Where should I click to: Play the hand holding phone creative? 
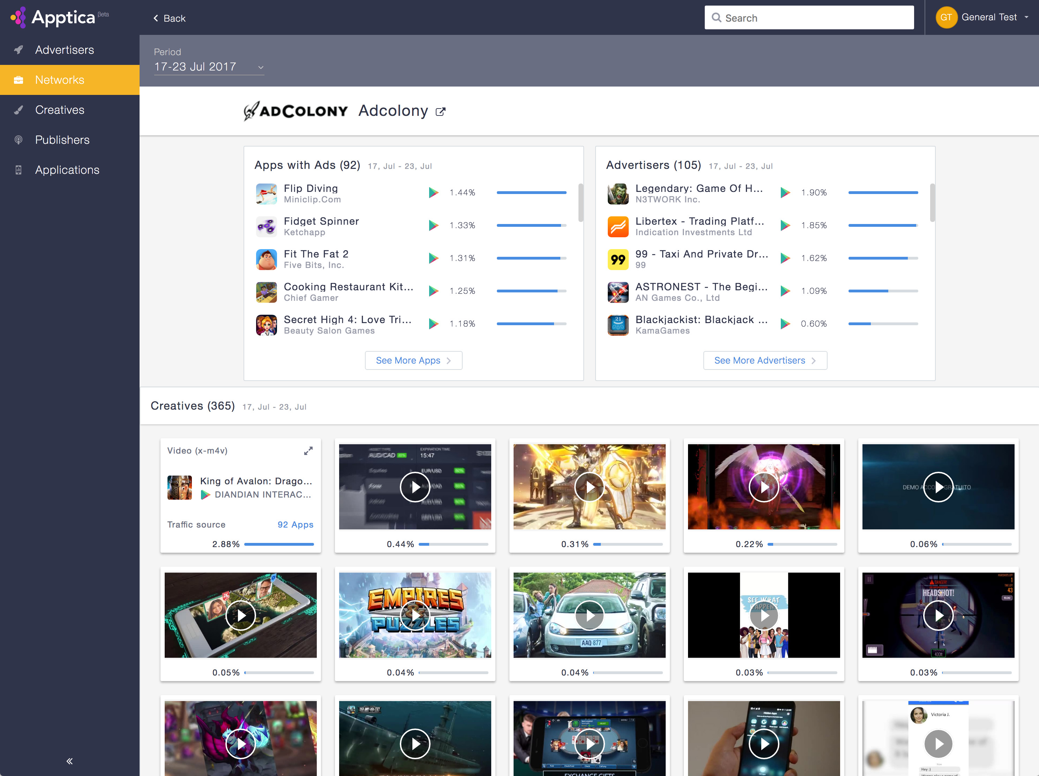(763, 744)
